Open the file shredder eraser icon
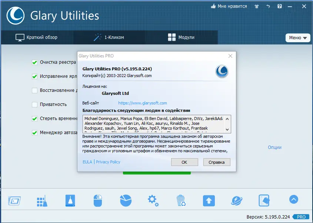This screenshot has height=223, width=313. (264, 200)
